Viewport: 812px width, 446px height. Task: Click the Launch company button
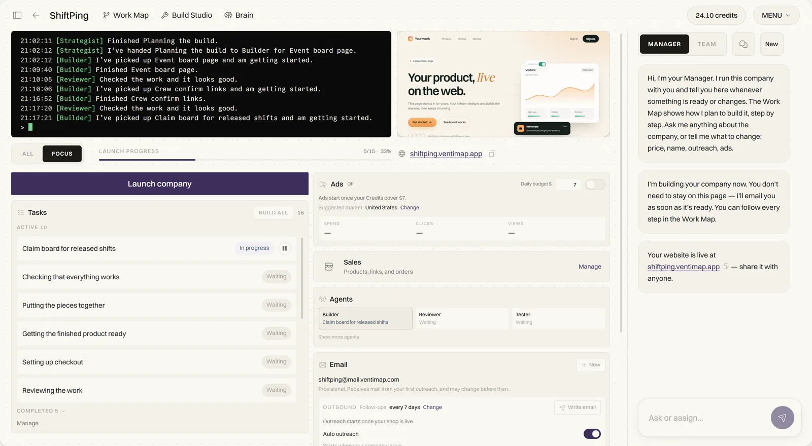(x=160, y=183)
